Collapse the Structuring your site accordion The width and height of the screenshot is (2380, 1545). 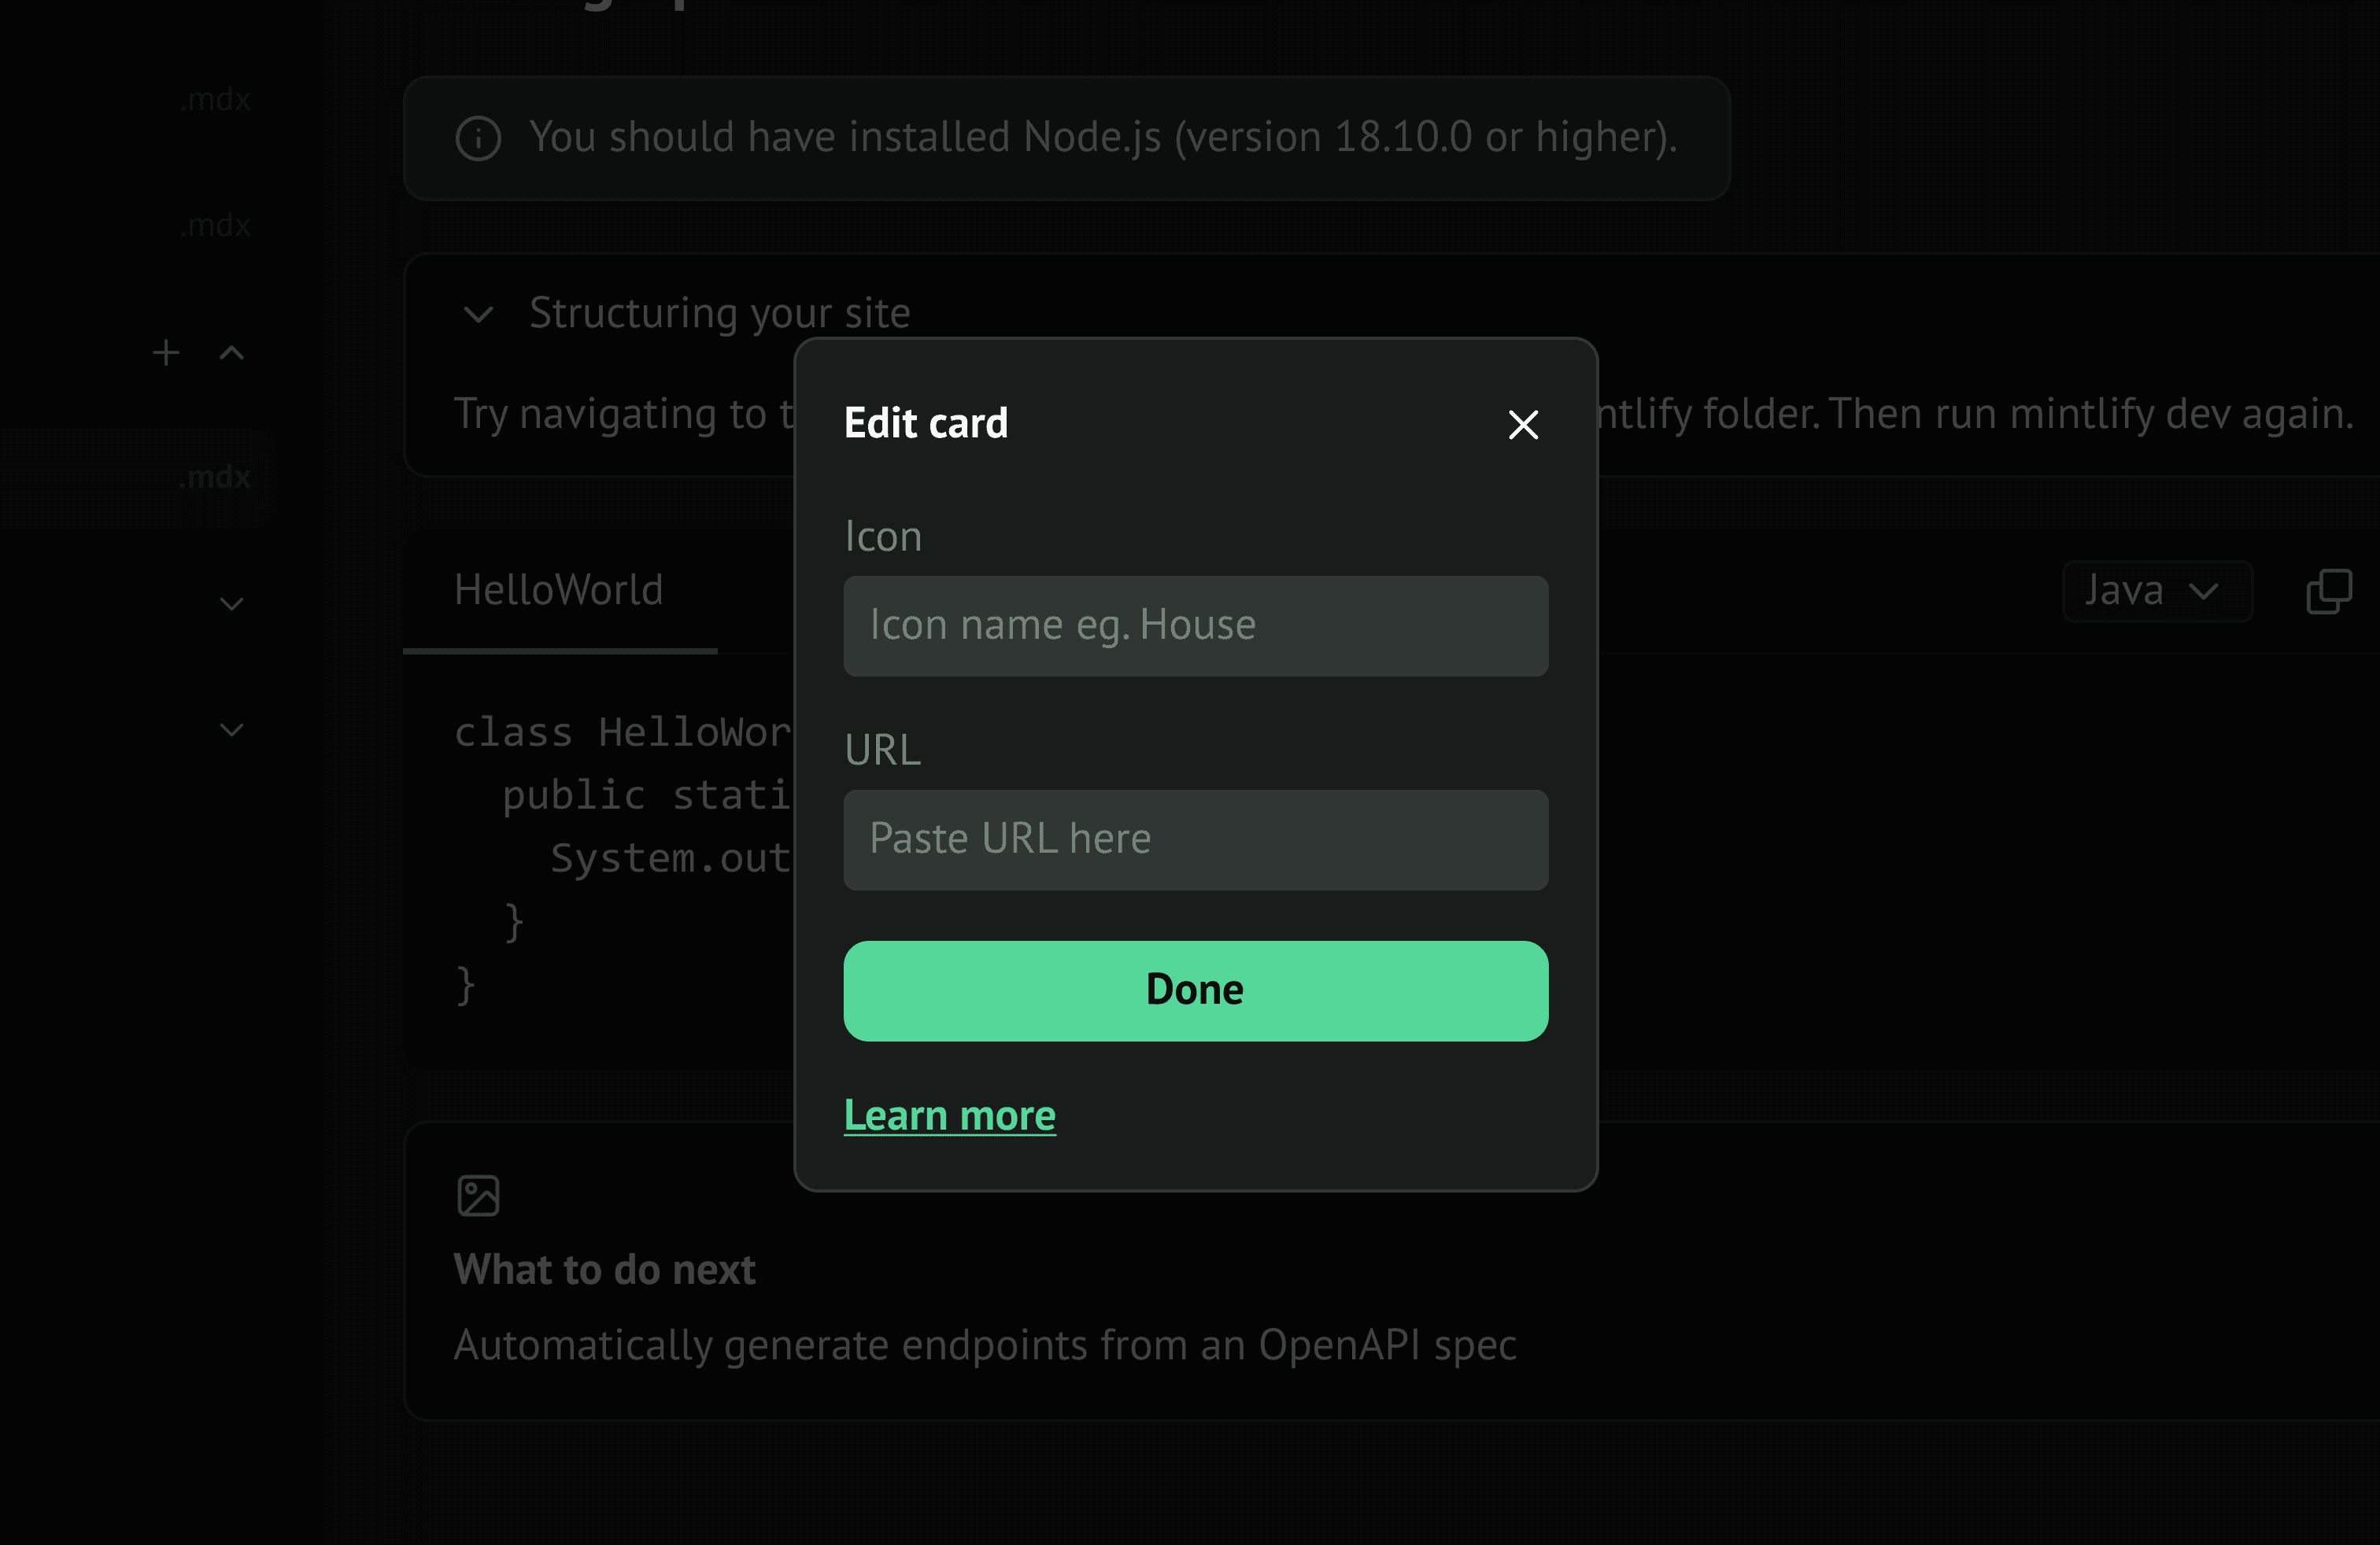479,314
